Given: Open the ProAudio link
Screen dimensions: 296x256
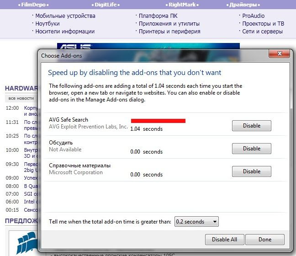Looking at the screenshot, I should pyautogui.click(x=254, y=16).
